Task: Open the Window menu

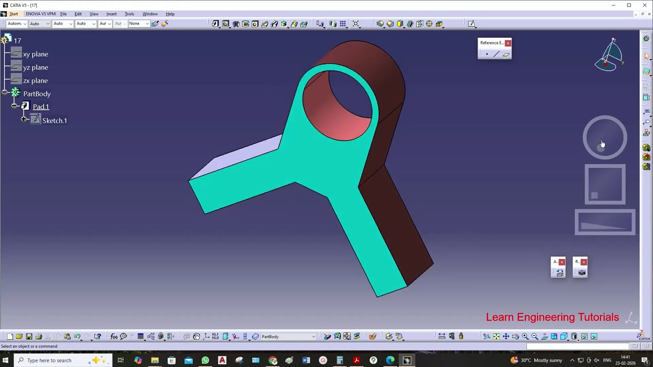Action: pyautogui.click(x=150, y=14)
